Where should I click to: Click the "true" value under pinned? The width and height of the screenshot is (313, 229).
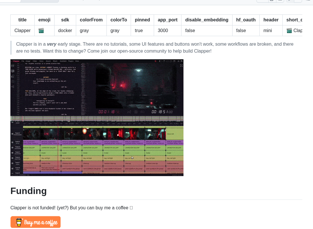tap(139, 31)
